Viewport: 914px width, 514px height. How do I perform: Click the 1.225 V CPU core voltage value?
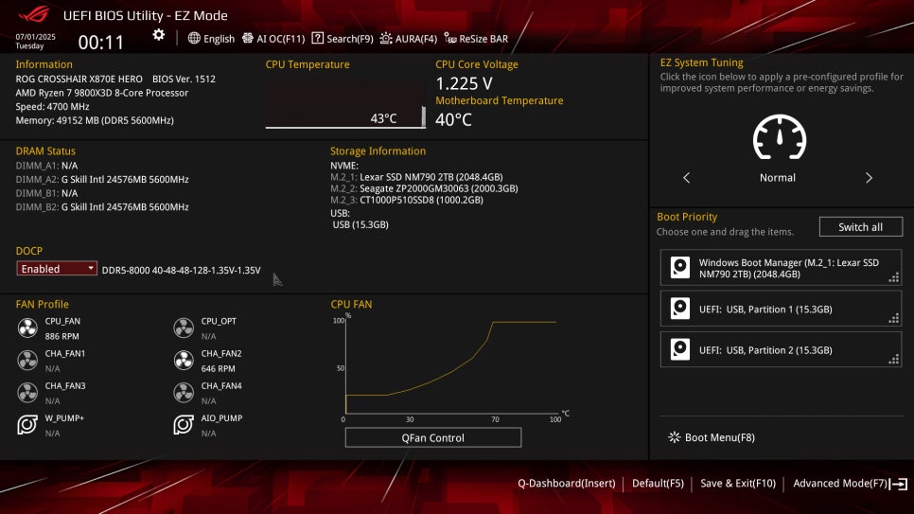(464, 83)
